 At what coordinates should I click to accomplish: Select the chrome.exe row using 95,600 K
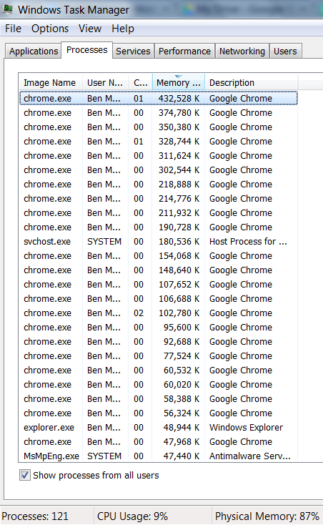158,328
